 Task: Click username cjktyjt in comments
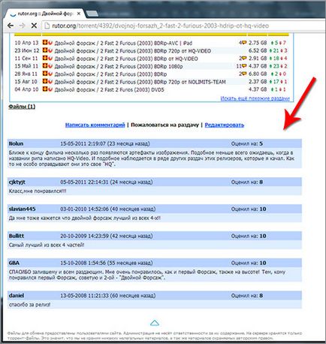pyautogui.click(x=17, y=182)
